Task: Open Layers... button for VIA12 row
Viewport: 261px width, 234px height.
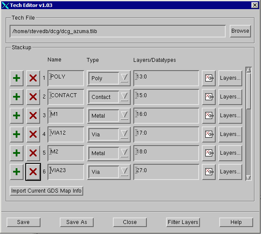Action: coord(230,134)
